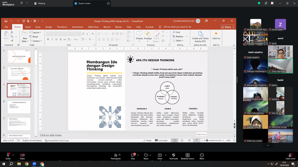The image size is (298, 167).
Task: Click the Zoom Share screen icon
Action: tap(160, 155)
